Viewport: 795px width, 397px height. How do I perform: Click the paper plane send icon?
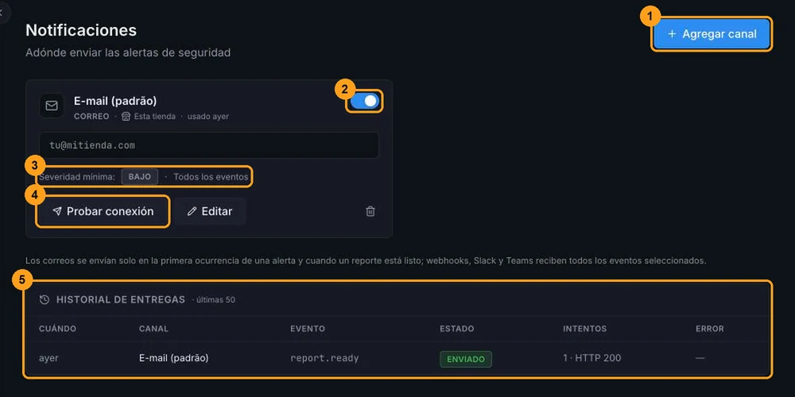tap(57, 212)
